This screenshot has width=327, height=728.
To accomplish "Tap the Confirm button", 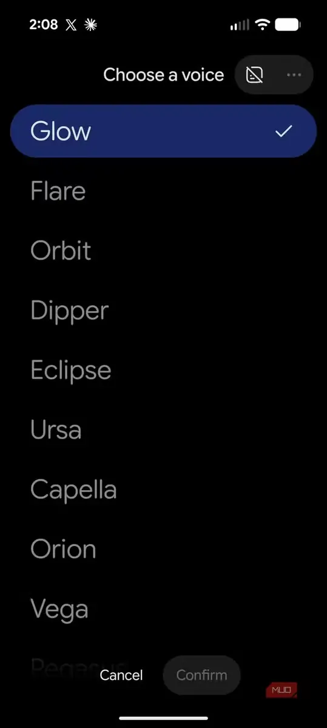I will point(202,675).
